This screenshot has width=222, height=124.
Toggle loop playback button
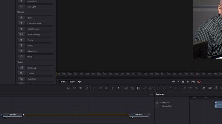(199, 82)
